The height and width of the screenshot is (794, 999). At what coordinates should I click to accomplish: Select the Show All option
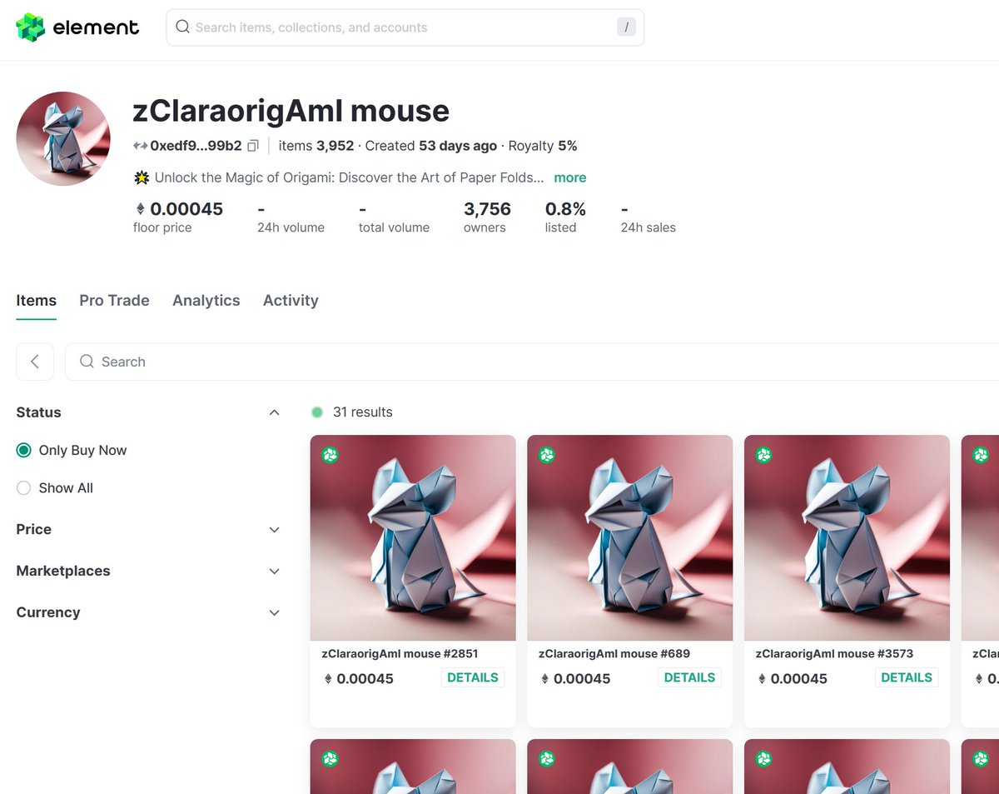(55, 488)
